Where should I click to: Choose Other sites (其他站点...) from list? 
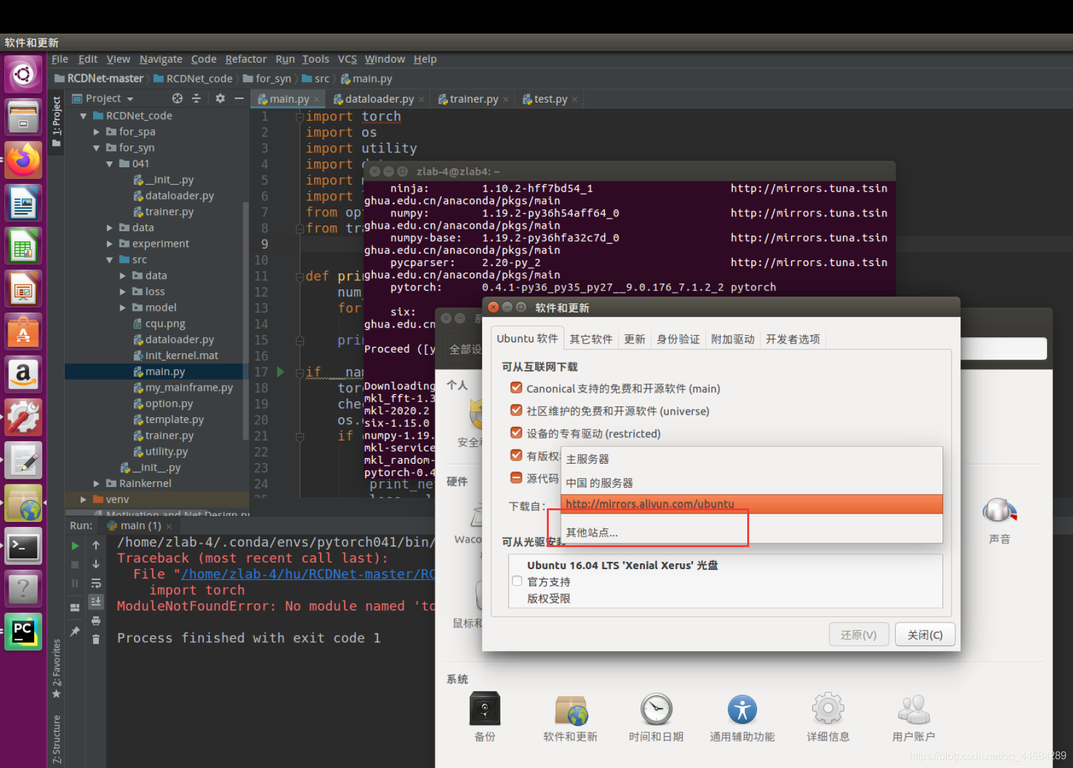[752, 532]
